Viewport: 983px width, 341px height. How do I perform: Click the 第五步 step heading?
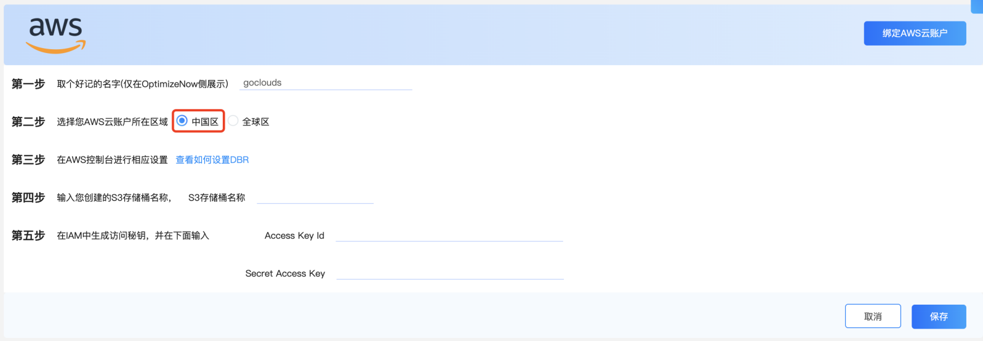tap(28, 235)
